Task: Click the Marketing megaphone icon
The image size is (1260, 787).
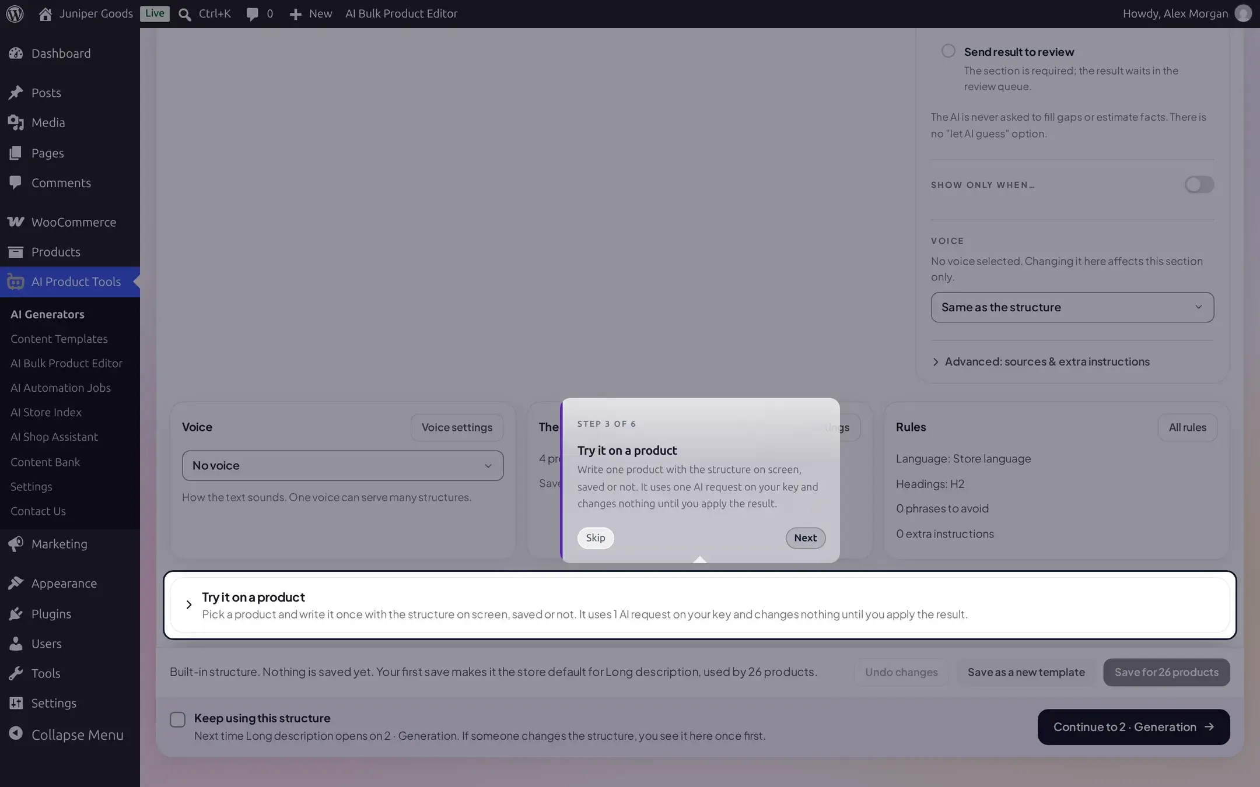Action: tap(16, 544)
